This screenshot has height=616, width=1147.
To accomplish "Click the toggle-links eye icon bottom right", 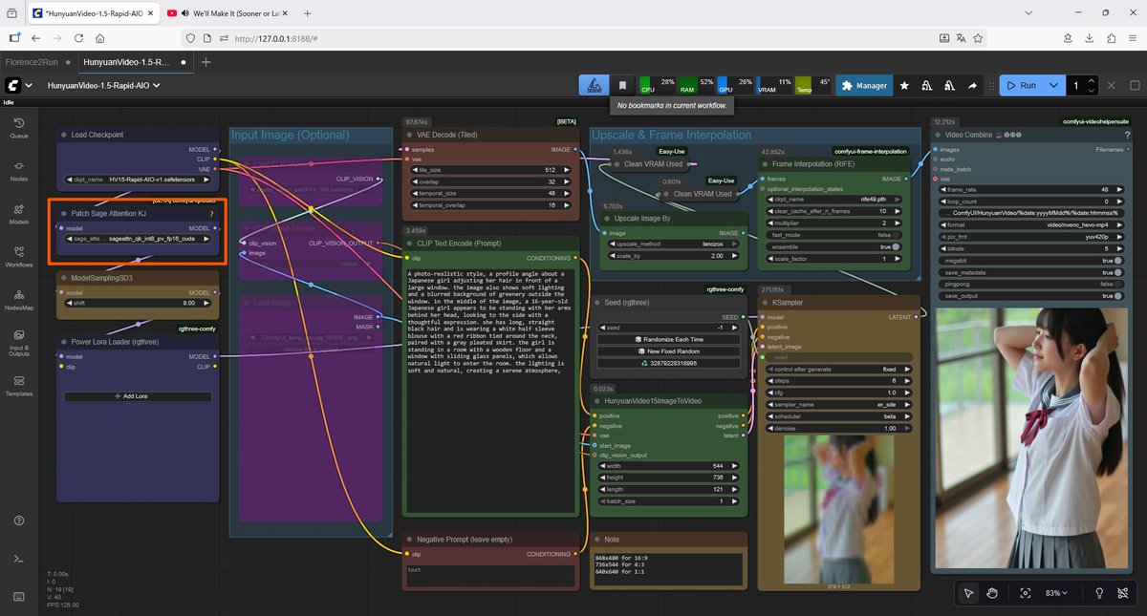I will coord(1122,593).
